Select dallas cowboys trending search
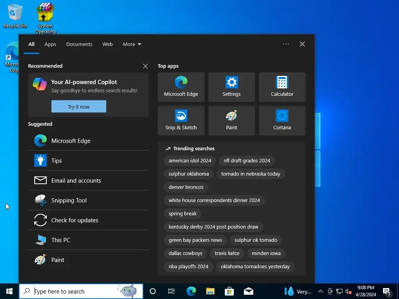The width and height of the screenshot is (399, 299). click(x=185, y=253)
